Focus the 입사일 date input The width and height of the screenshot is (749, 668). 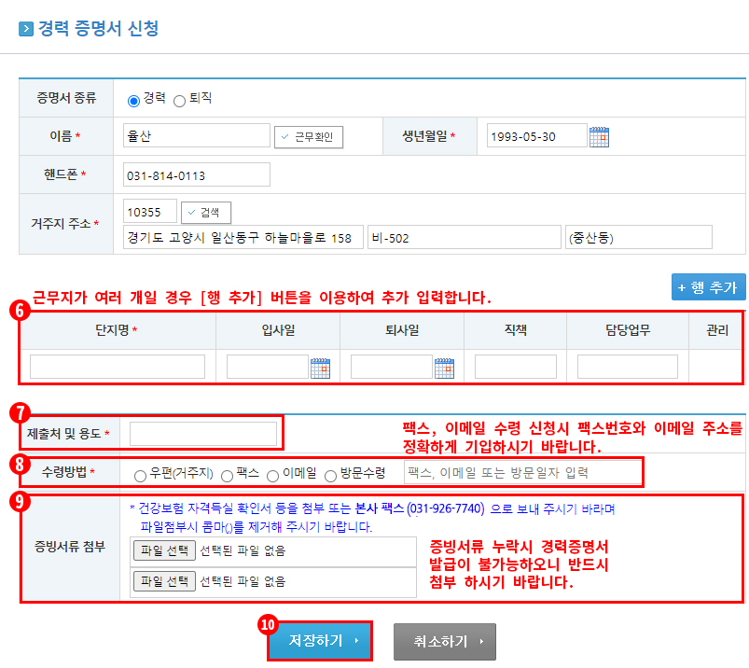pyautogui.click(x=268, y=367)
